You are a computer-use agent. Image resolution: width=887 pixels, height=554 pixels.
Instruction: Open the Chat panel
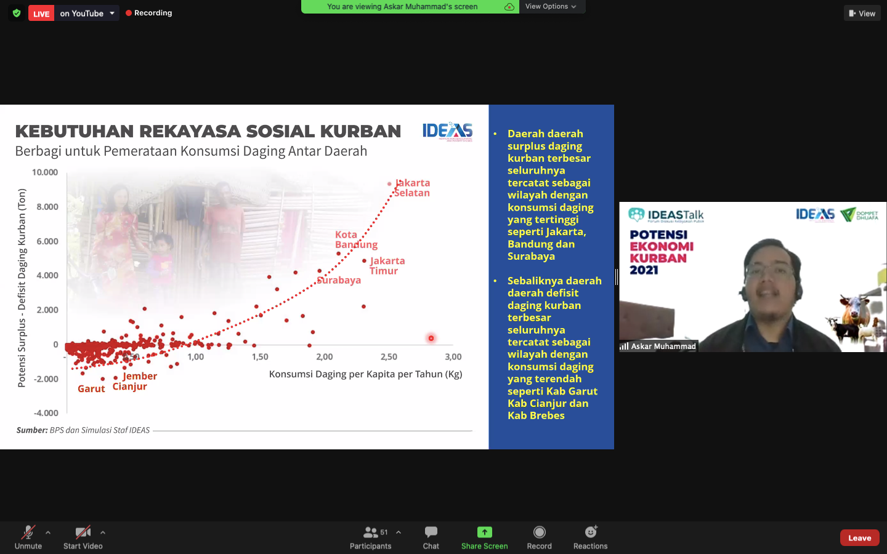[431, 532]
